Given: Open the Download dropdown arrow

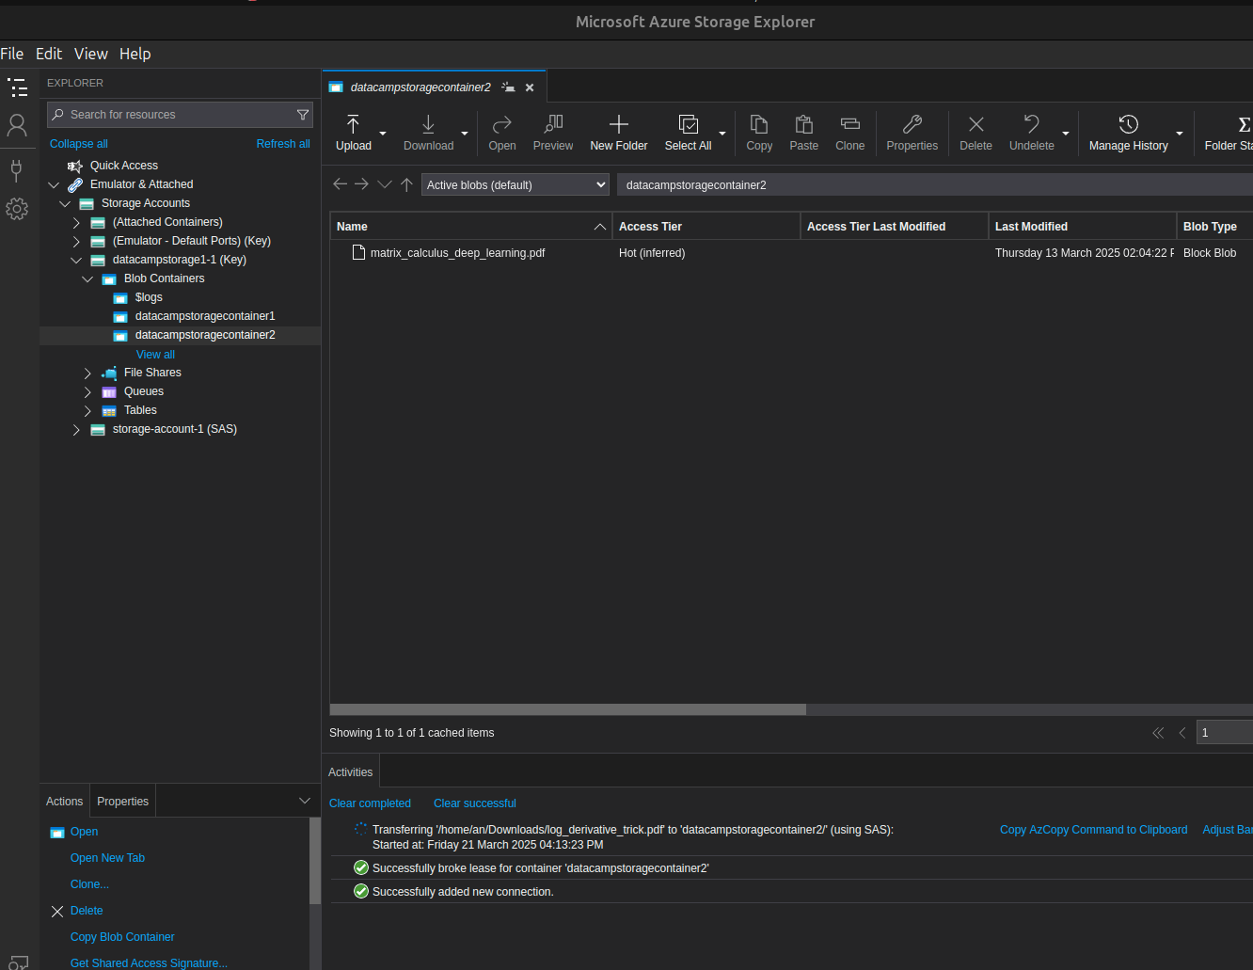Looking at the screenshot, I should pyautogui.click(x=465, y=134).
